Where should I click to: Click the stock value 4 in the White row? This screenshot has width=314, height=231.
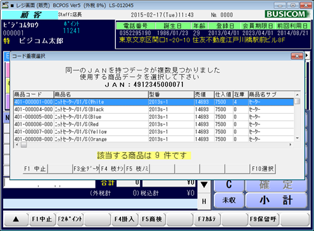235,102
